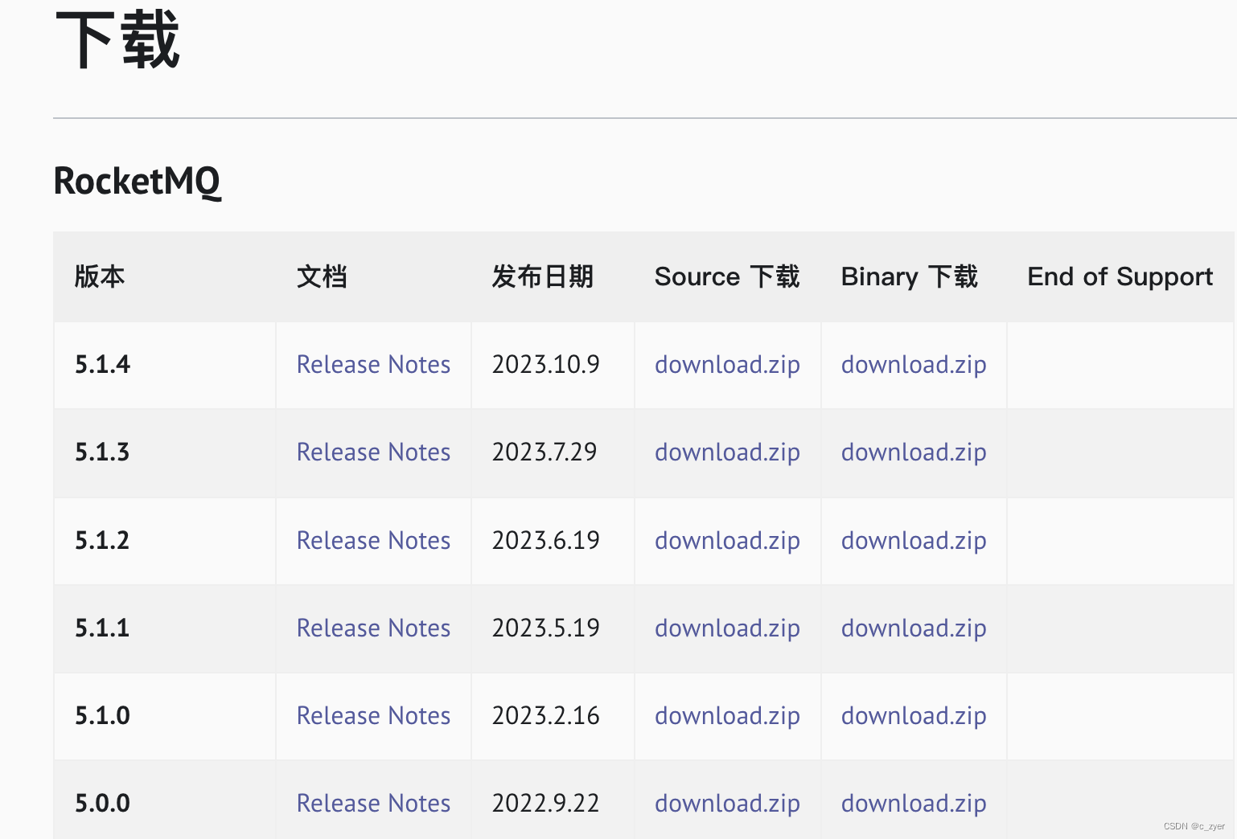Download source zip for version 5.1.4
This screenshot has width=1237, height=839.
click(727, 365)
